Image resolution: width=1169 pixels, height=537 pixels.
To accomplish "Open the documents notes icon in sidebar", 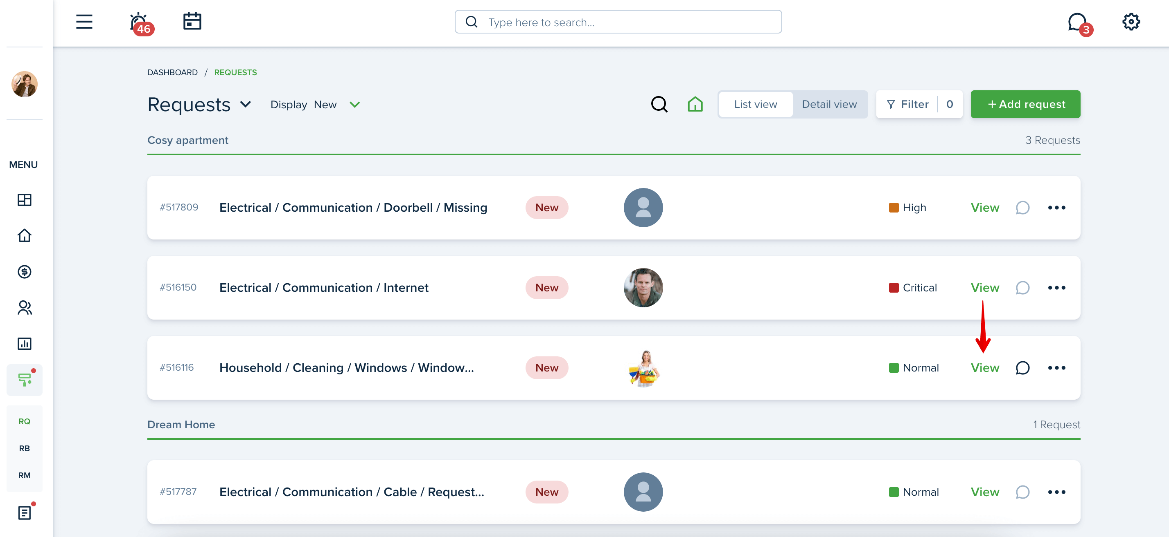I will click(x=25, y=512).
